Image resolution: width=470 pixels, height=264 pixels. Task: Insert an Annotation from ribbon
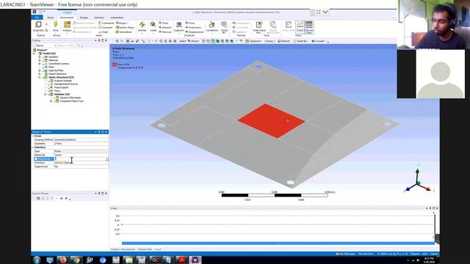click(x=124, y=32)
